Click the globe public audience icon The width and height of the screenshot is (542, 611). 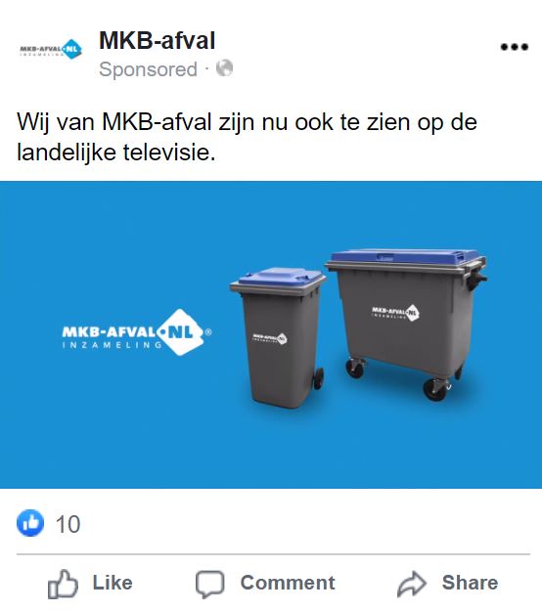pyautogui.click(x=224, y=68)
